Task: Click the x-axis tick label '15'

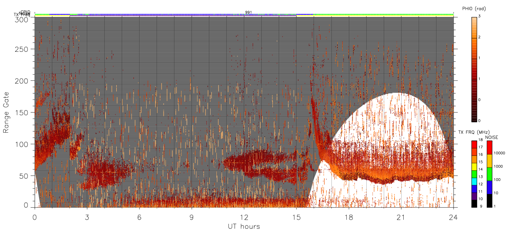Action: (x=296, y=217)
